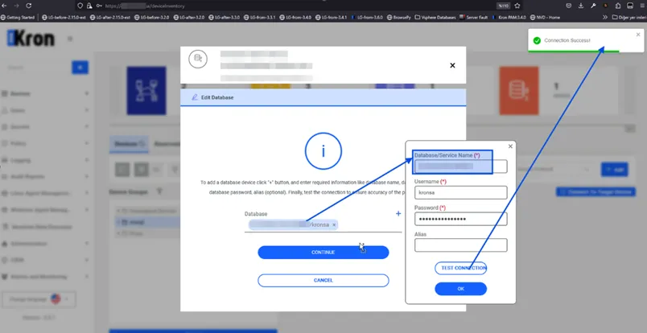The width and height of the screenshot is (647, 333).
Task: Click Username field containing kronsa
Action: point(460,193)
